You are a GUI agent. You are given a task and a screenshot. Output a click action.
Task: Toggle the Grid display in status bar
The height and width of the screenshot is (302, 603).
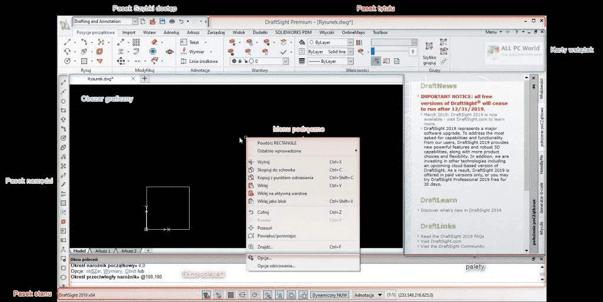230,295
